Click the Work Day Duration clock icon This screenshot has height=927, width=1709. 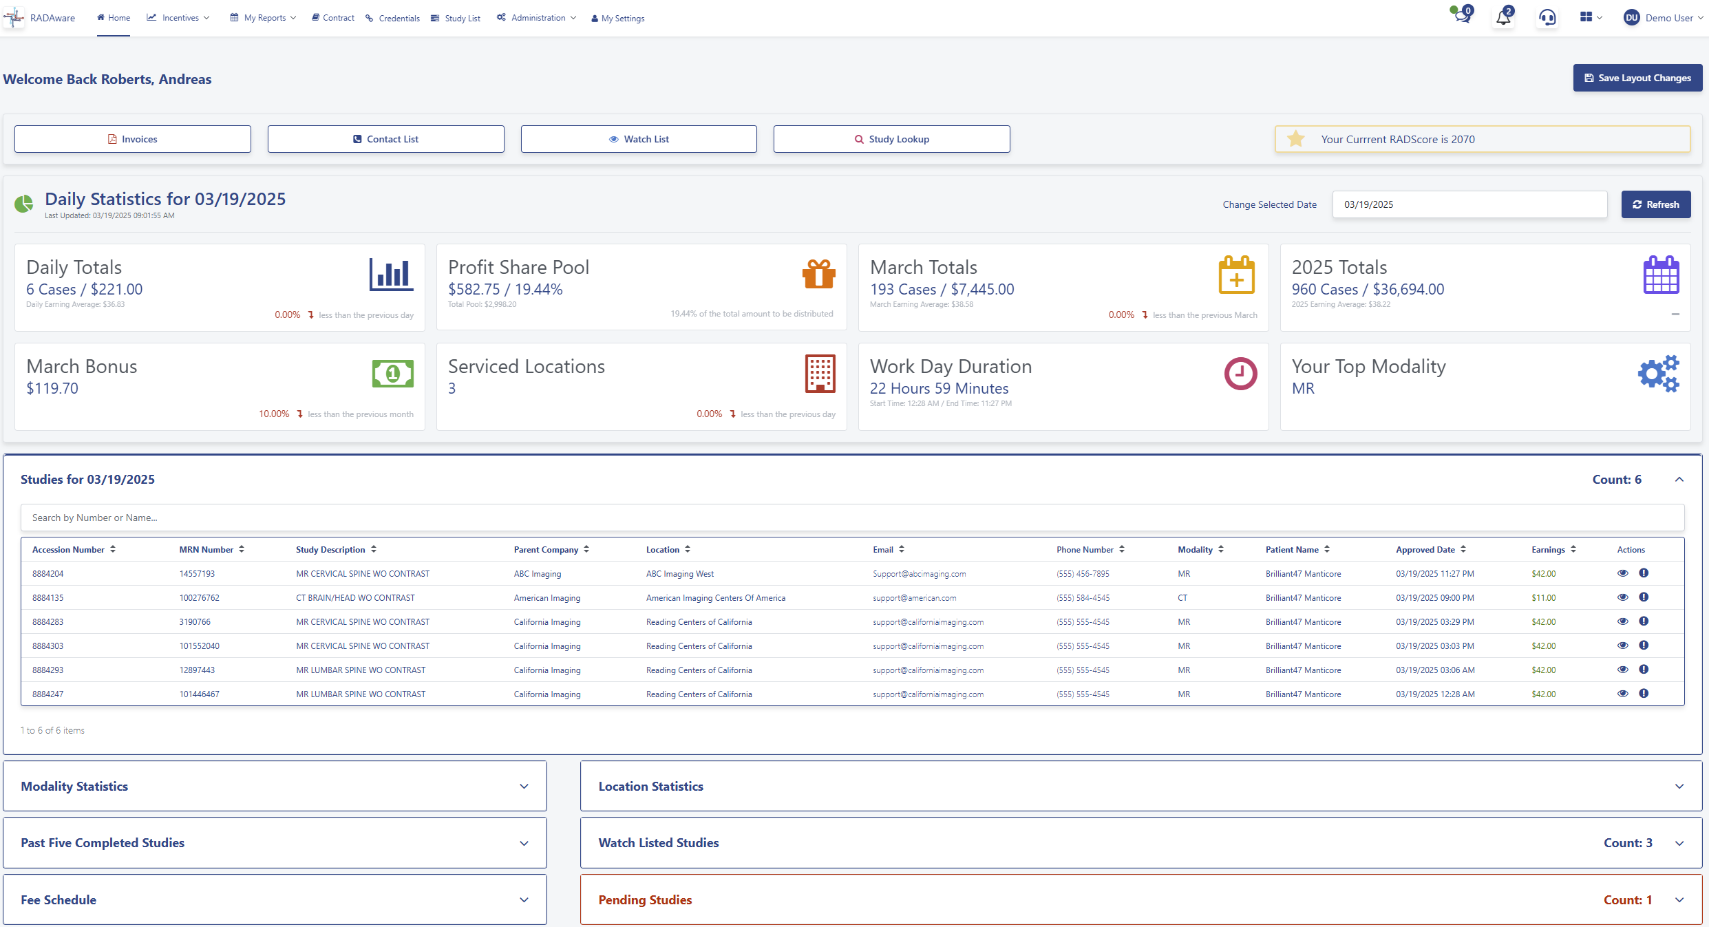tap(1240, 374)
